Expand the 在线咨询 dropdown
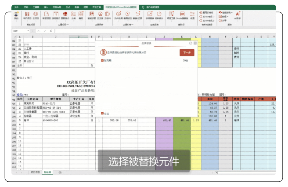288x187 pixels. point(232,13)
